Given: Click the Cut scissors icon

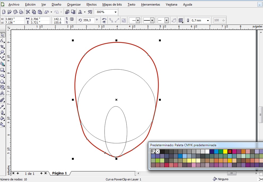Looking at the screenshot, I should click(28, 12).
